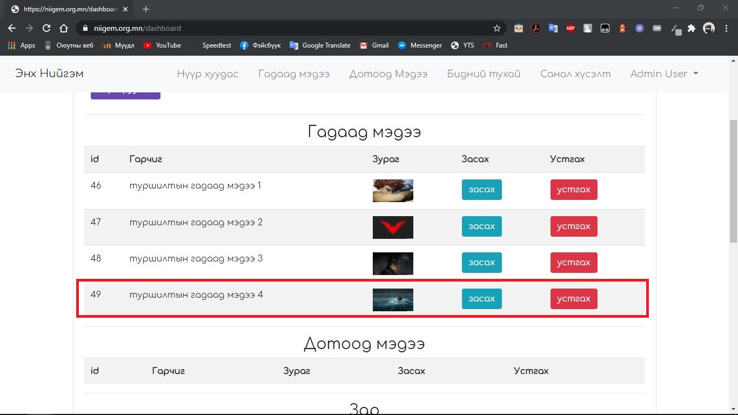Screen dimensions: 738x415
Task: Open the Chrome three-dot menu
Action: (726, 28)
